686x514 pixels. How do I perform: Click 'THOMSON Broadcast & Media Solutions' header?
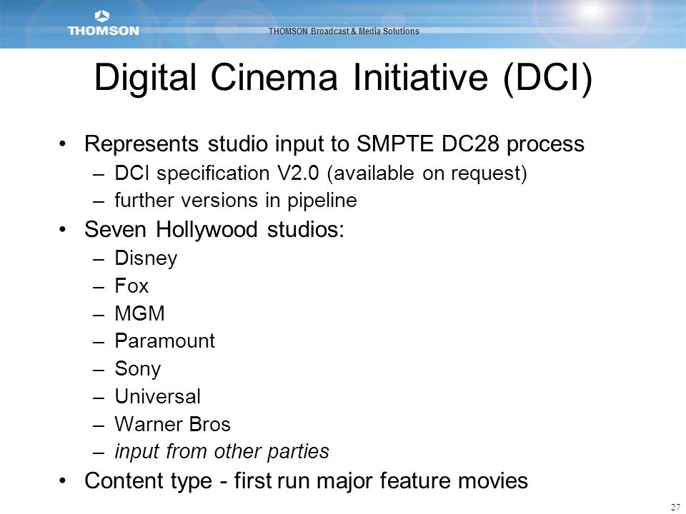[344, 31]
